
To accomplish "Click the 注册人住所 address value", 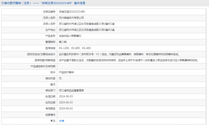I will (x=87, y=24).
